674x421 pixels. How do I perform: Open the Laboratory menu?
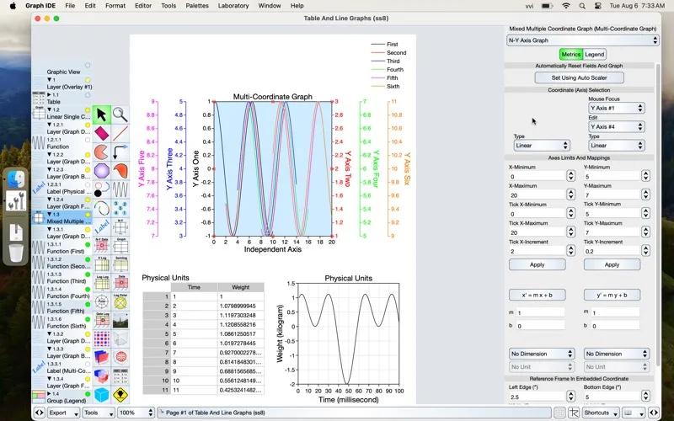pyautogui.click(x=233, y=6)
